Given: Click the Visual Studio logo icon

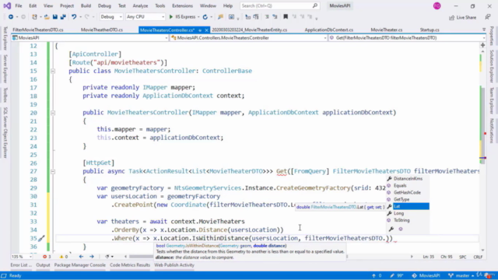Looking at the screenshot, I should click(7, 5).
